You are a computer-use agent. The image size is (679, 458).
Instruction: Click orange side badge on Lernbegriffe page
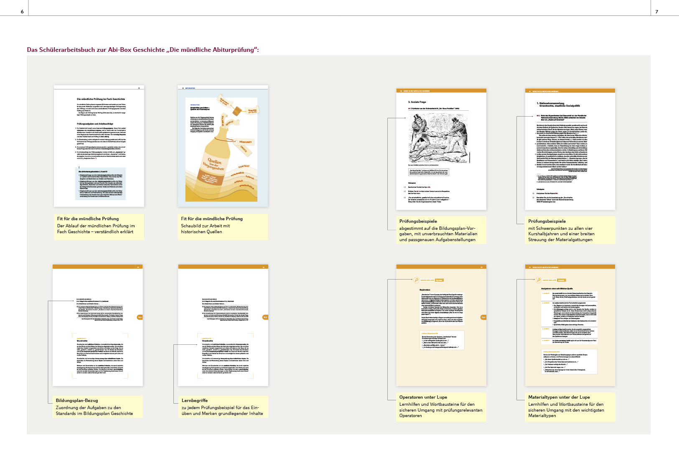[x=265, y=317]
